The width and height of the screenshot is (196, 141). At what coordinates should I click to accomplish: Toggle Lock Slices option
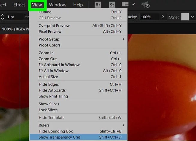pyautogui.click(x=79, y=110)
